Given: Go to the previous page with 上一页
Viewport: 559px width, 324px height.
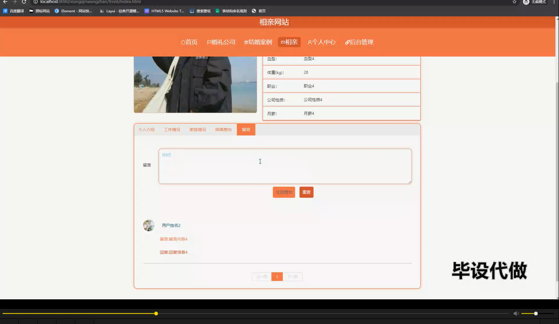Looking at the screenshot, I should pos(262,277).
